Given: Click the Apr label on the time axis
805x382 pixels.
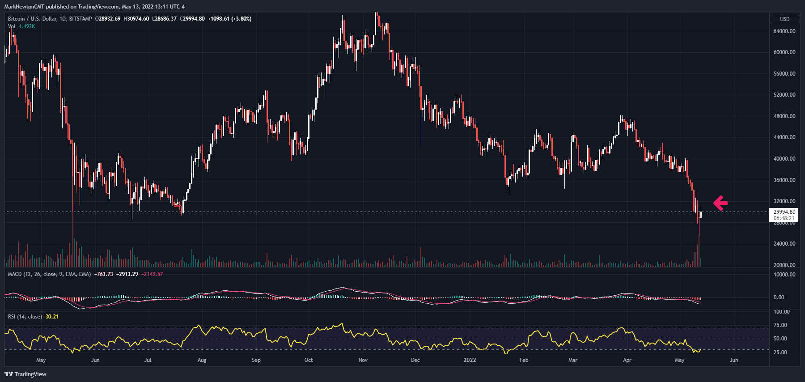Looking at the screenshot, I should click(x=627, y=360).
